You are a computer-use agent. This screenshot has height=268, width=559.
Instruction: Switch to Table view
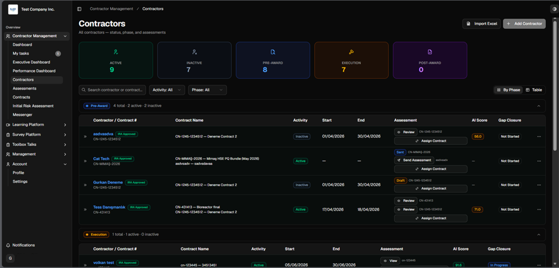point(534,90)
